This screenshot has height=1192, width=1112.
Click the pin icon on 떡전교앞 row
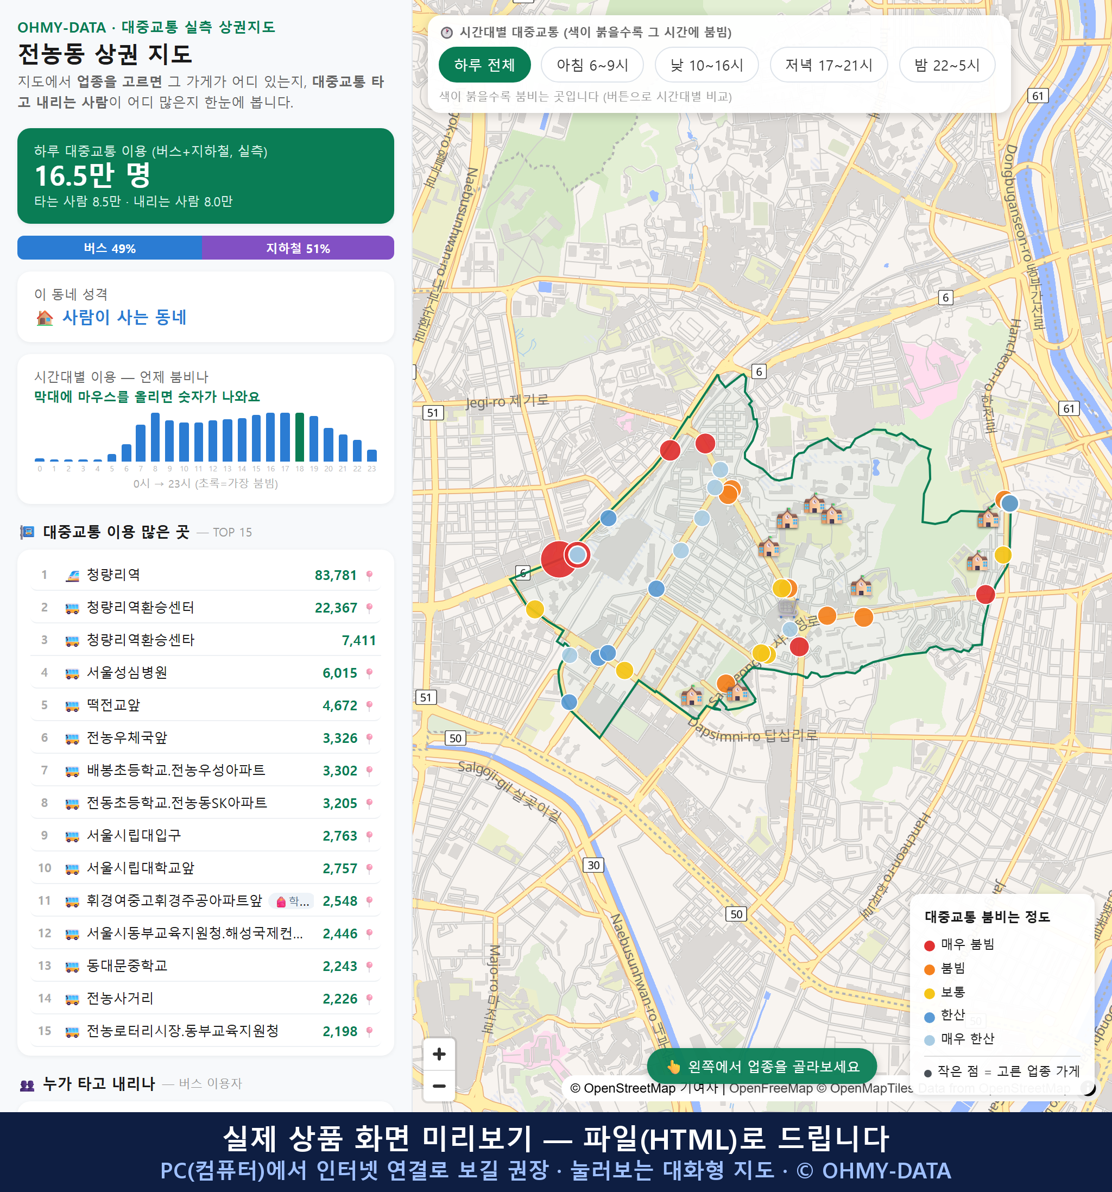click(x=369, y=706)
